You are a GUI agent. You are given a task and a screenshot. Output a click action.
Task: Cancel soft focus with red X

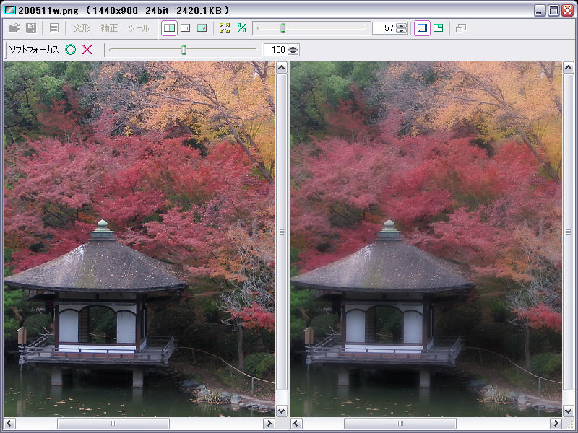[x=87, y=50]
